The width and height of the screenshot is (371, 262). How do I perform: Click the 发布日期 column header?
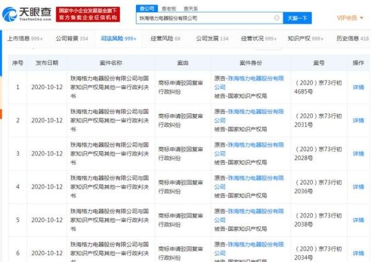click(47, 63)
